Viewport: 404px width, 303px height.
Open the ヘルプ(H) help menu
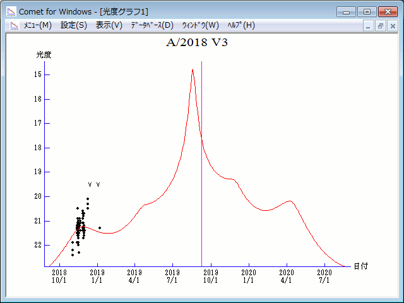(x=241, y=25)
